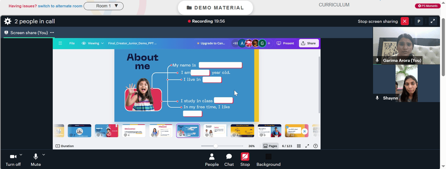
Task: Select slide 9 Courage Sign thumbnail
Action: 269,131
